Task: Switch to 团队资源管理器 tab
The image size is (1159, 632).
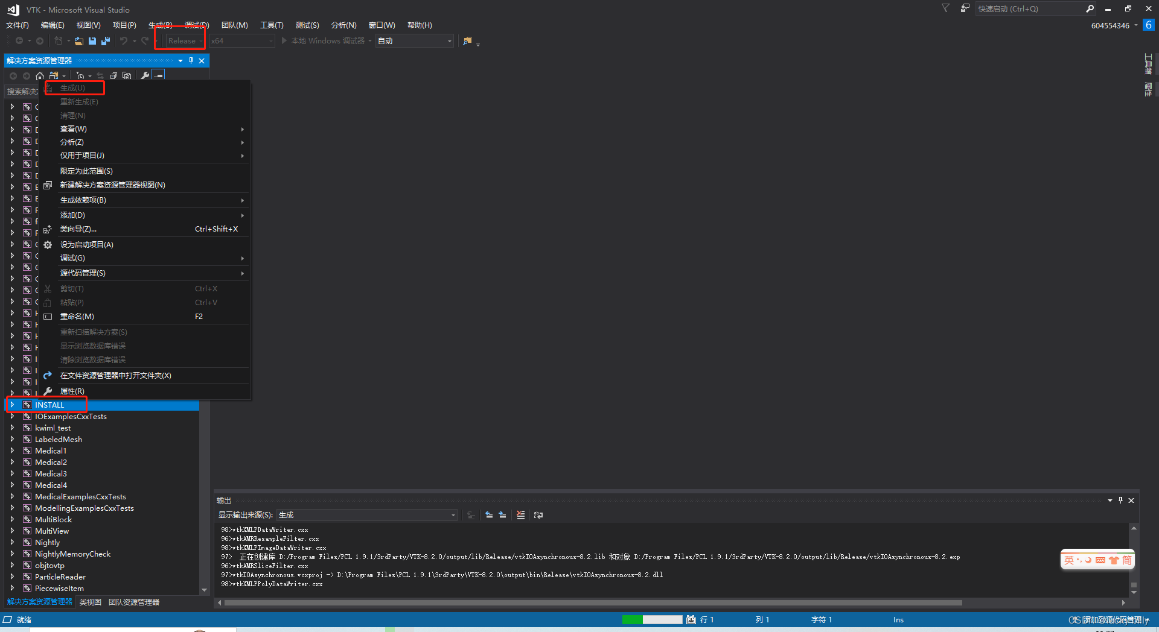Action: [x=134, y=602]
